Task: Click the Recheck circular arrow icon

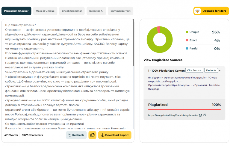Action: click(x=70, y=135)
